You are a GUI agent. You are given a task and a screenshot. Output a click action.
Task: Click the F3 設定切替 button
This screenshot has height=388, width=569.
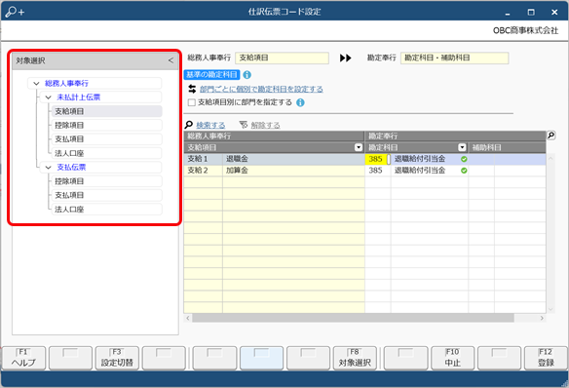[x=117, y=358]
